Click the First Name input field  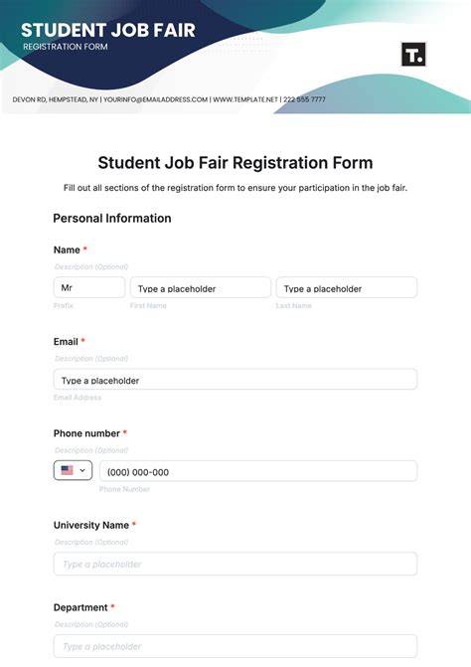tap(200, 287)
